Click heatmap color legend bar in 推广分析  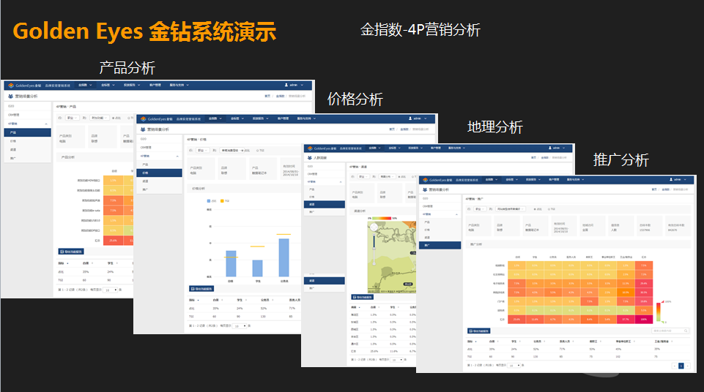[x=659, y=312]
